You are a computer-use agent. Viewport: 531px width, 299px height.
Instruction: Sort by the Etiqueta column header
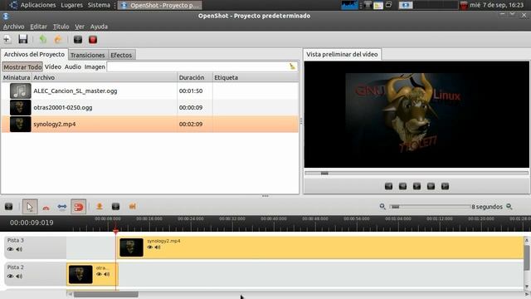point(256,77)
